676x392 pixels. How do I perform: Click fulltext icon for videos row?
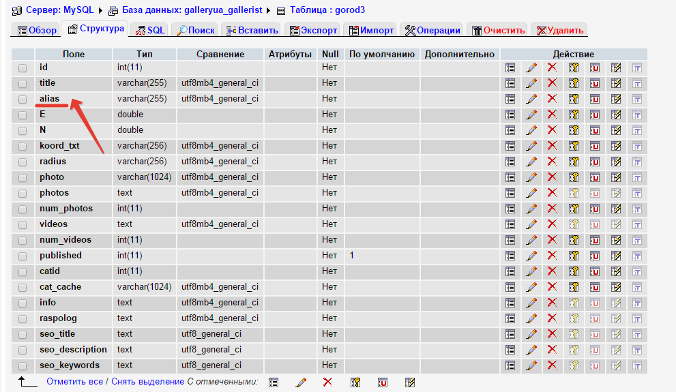(x=637, y=225)
